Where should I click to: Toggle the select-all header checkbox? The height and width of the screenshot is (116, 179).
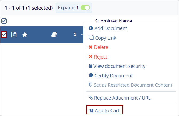click(4, 21)
